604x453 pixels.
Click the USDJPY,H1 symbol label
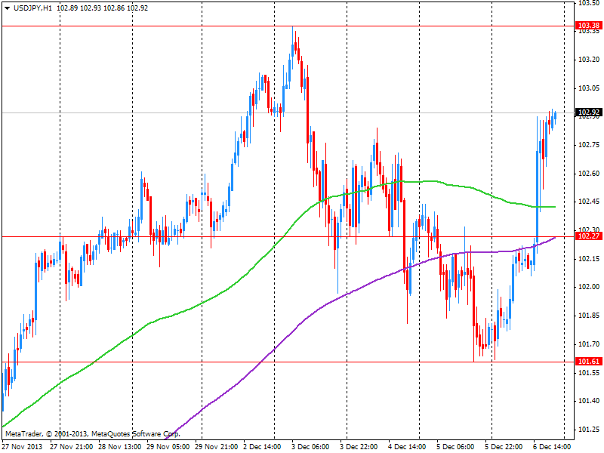point(32,8)
